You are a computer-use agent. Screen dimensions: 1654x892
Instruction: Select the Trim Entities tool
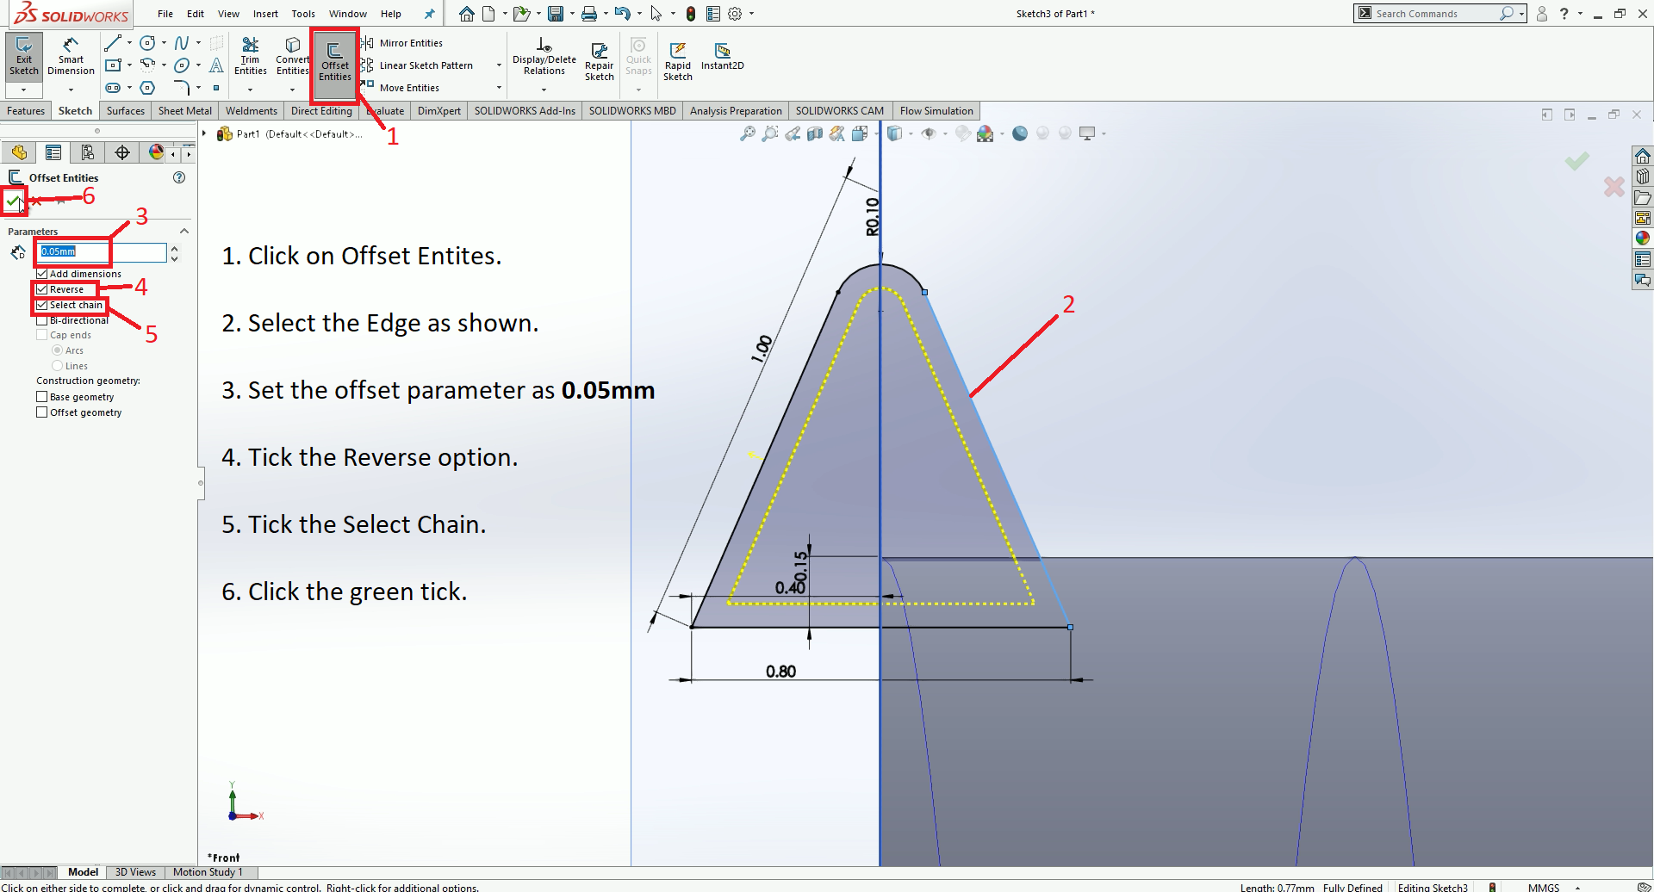click(251, 56)
